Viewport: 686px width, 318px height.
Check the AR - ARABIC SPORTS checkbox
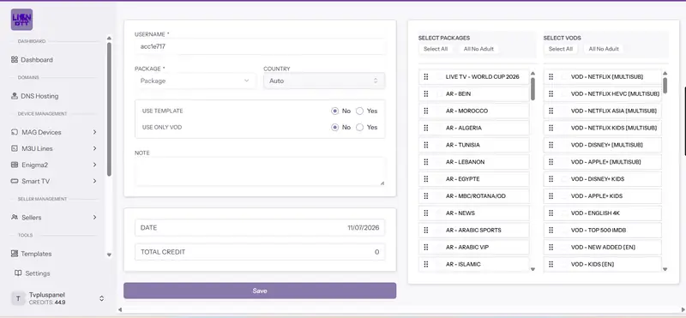(x=440, y=230)
